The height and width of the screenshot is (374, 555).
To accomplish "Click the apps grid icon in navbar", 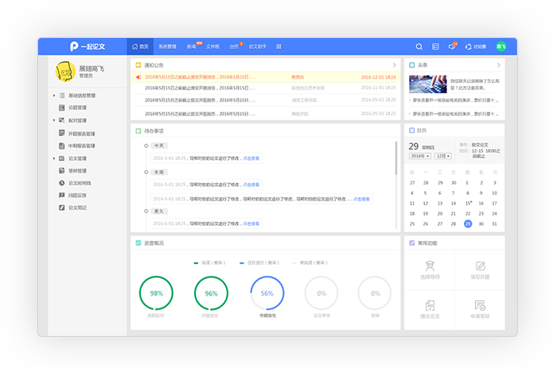I will (278, 47).
